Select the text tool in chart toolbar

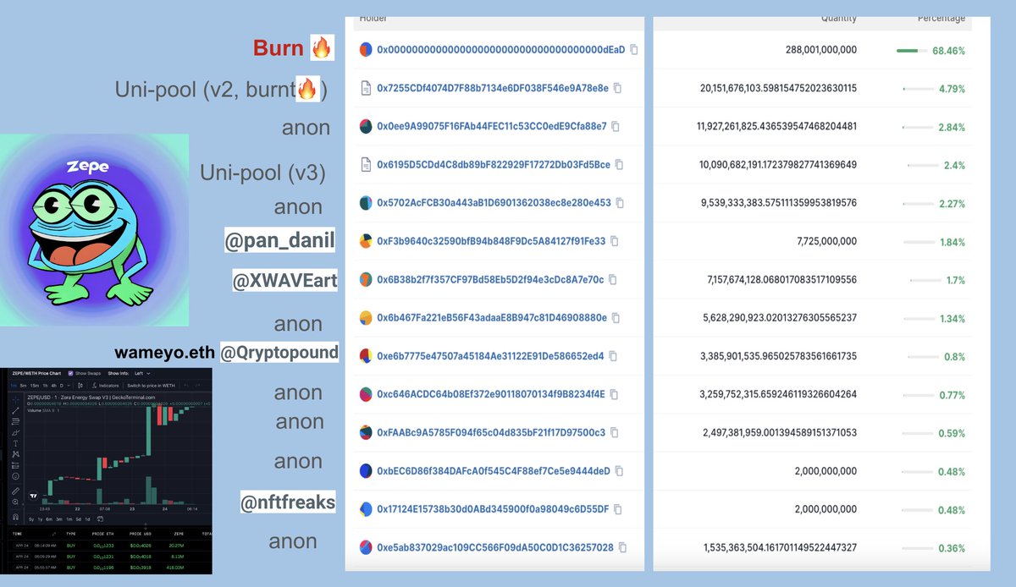15,443
